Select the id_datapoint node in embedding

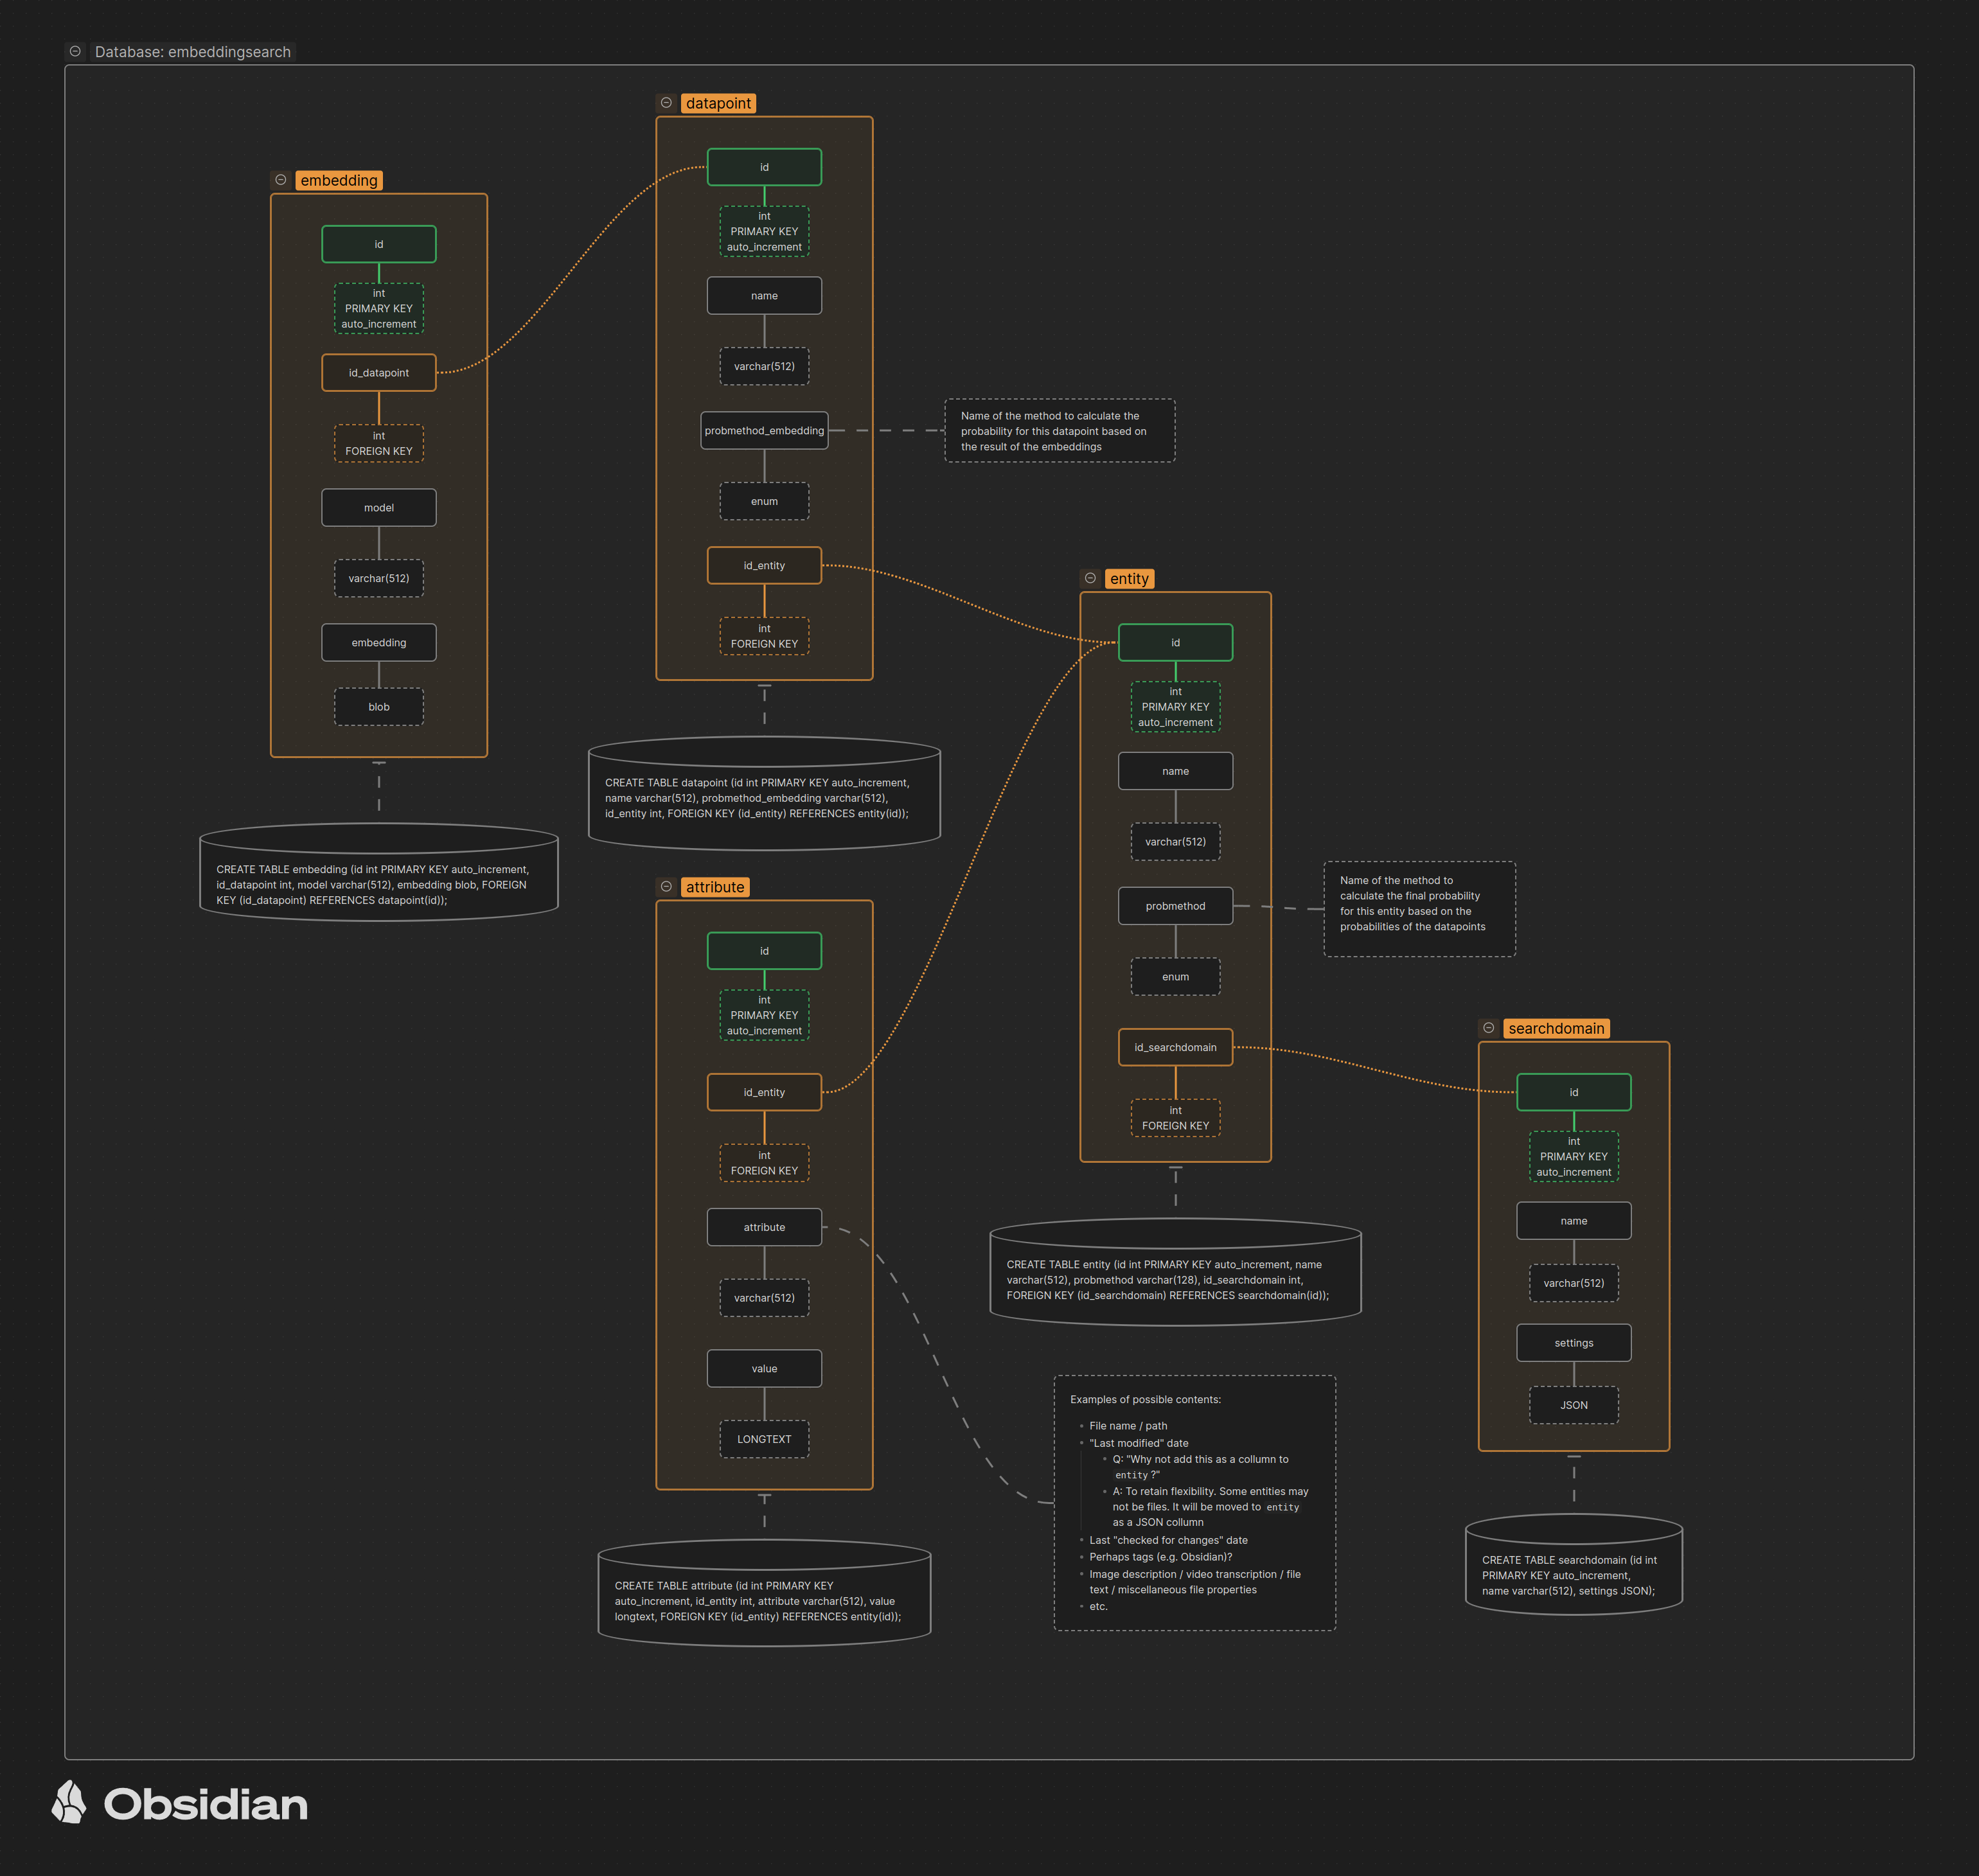(x=379, y=373)
